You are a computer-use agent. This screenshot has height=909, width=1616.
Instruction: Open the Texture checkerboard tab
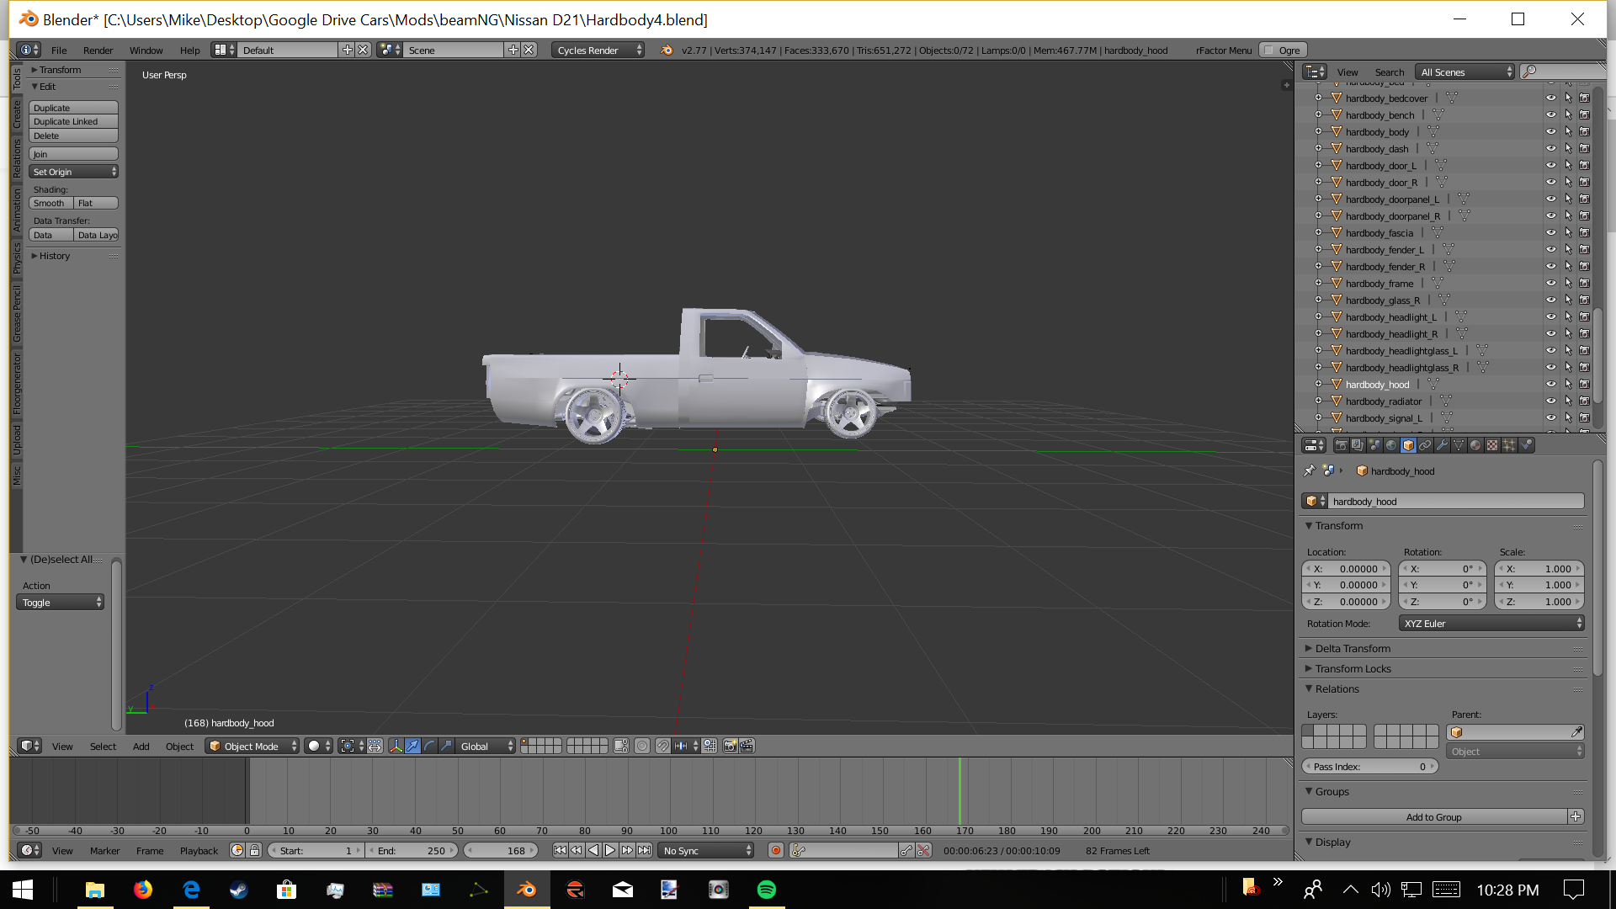tap(1492, 445)
